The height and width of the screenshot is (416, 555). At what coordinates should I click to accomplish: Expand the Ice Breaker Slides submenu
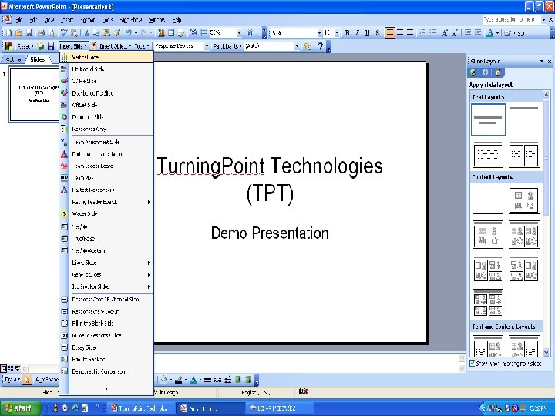[106, 287]
